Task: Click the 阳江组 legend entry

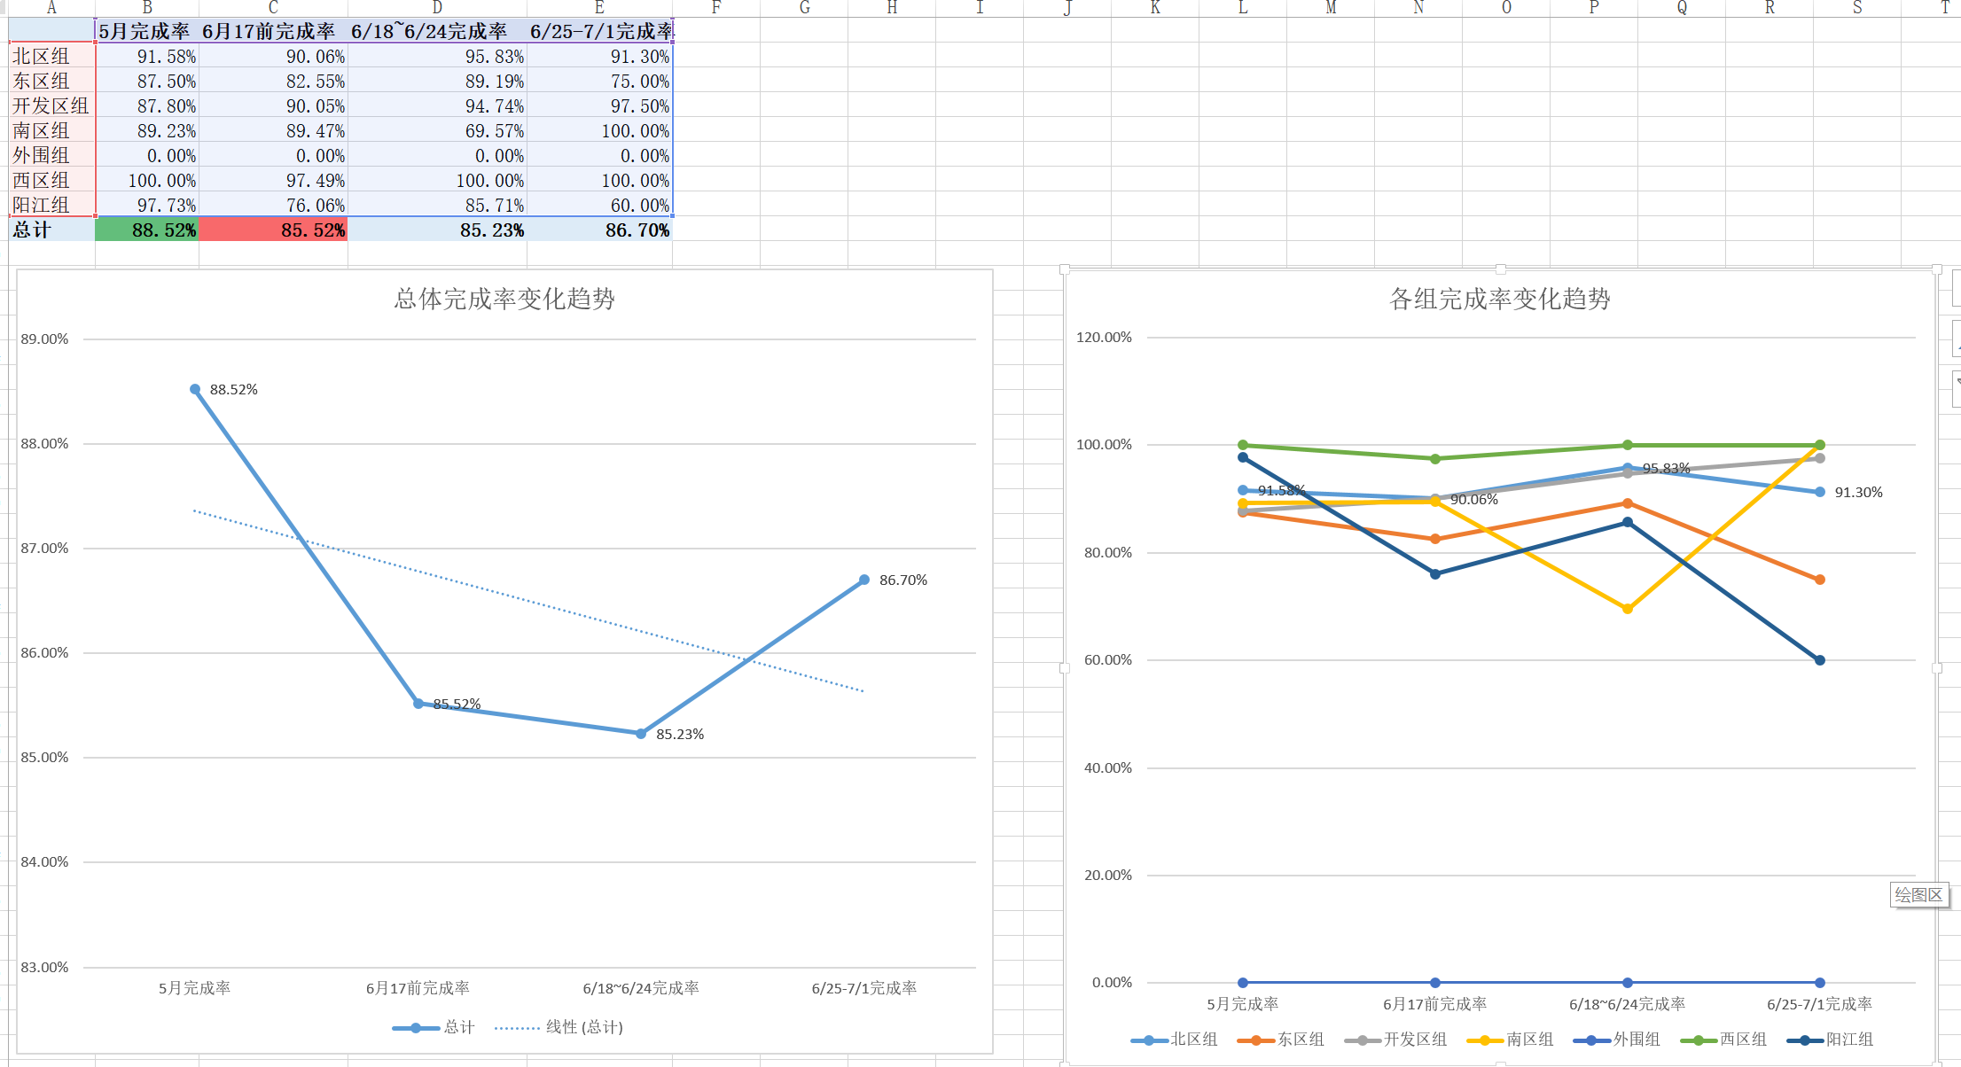Action: click(1848, 1039)
